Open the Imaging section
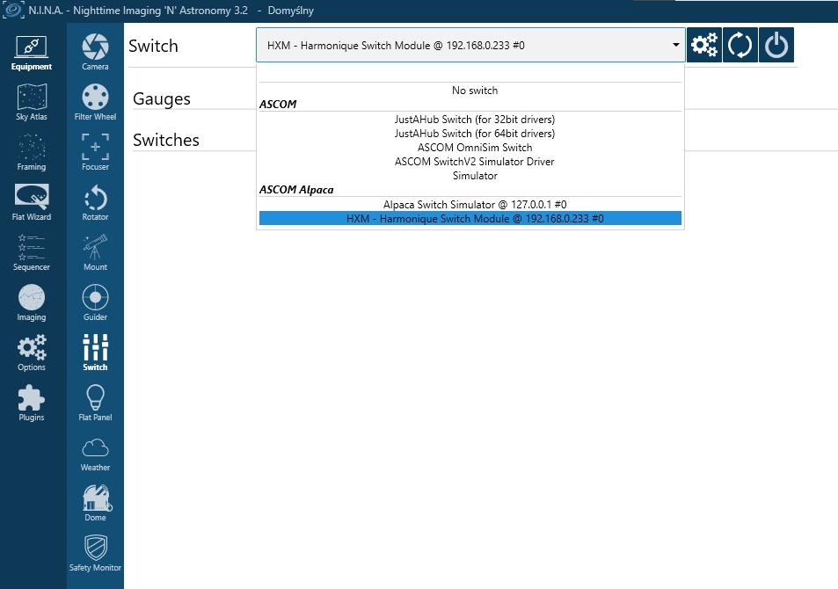 [x=32, y=303]
